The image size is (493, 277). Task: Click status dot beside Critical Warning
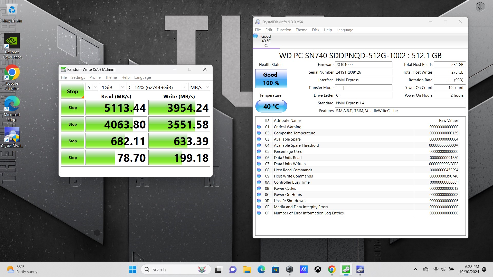point(259,127)
